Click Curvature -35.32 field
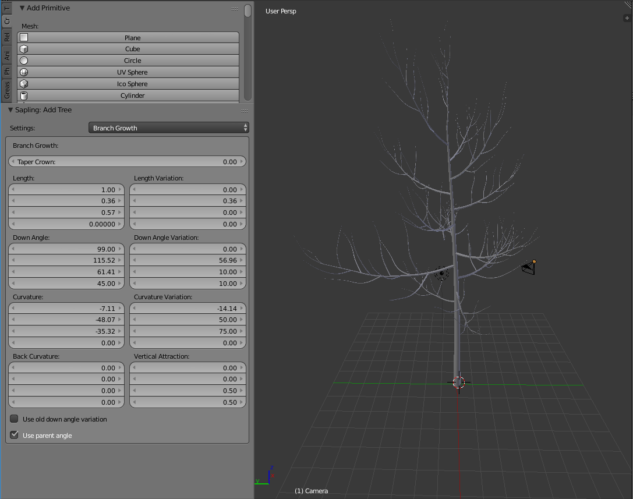The height and width of the screenshot is (499, 633). pos(66,331)
